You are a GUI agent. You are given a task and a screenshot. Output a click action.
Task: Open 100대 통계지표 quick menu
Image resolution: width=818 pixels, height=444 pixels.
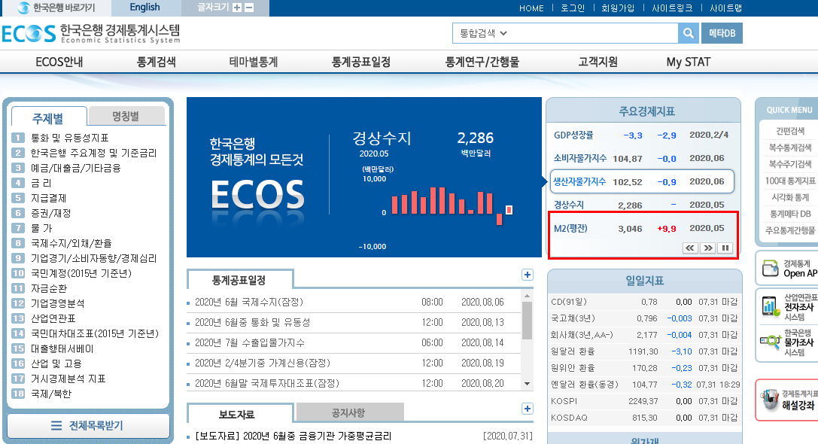[790, 181]
